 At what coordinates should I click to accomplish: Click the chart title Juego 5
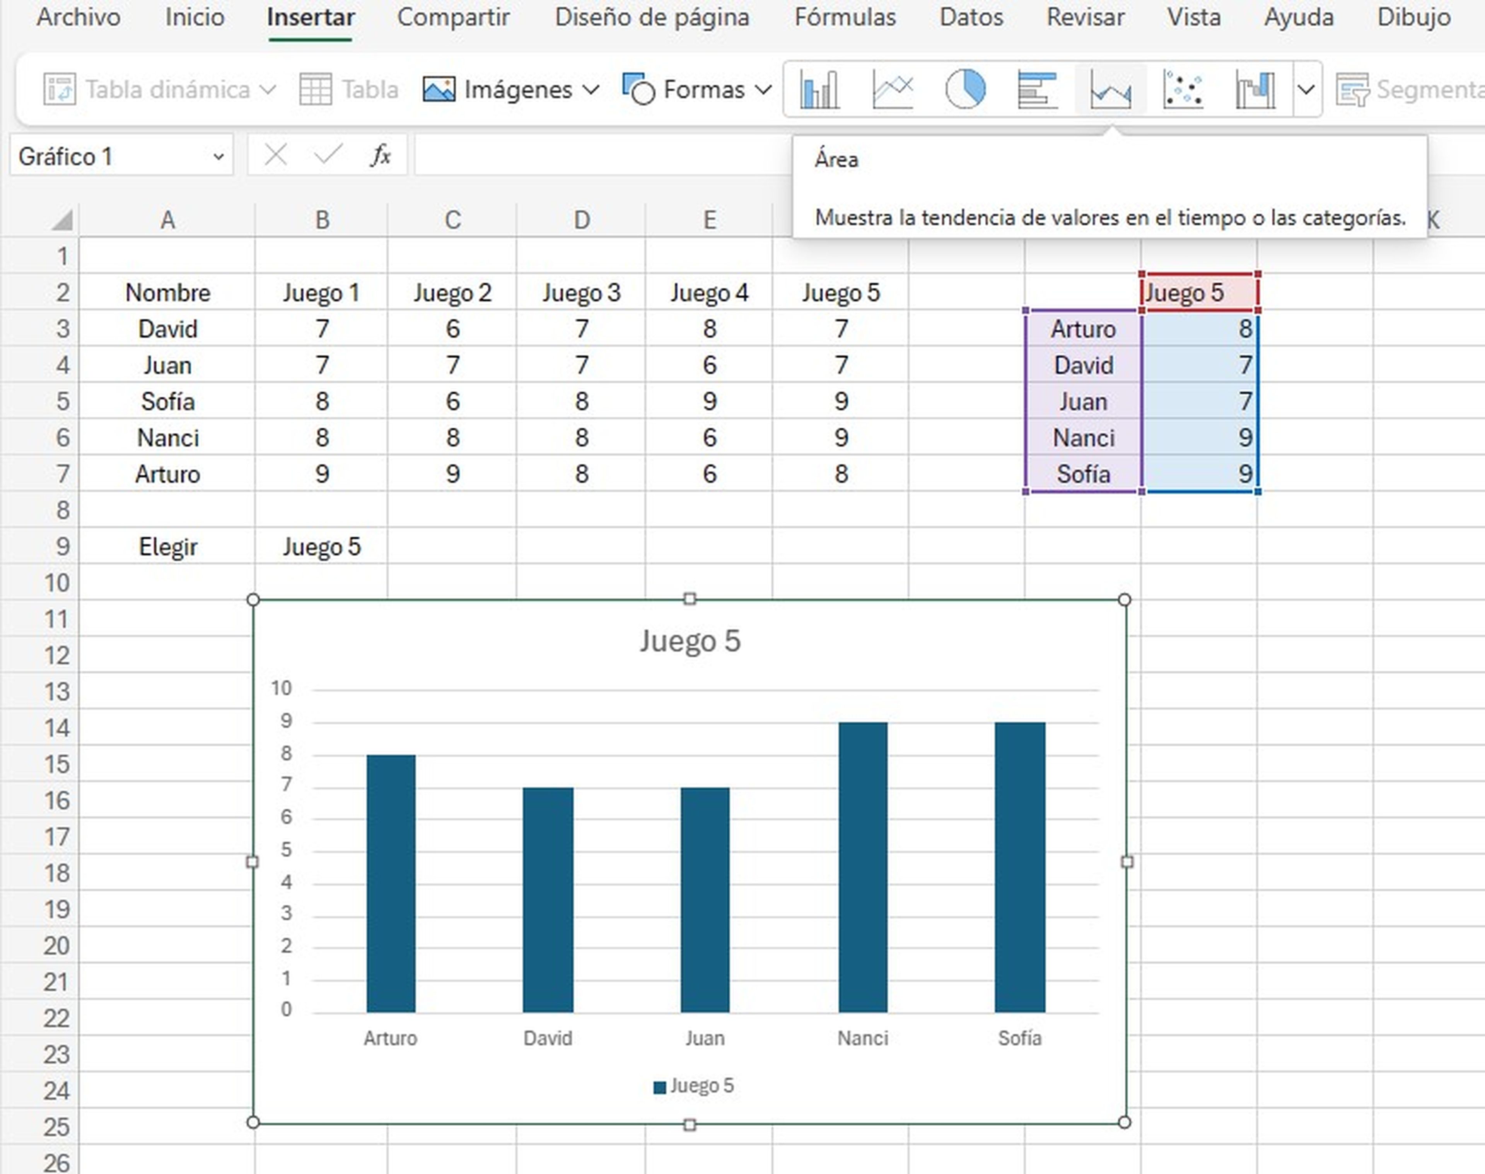pyautogui.click(x=690, y=641)
